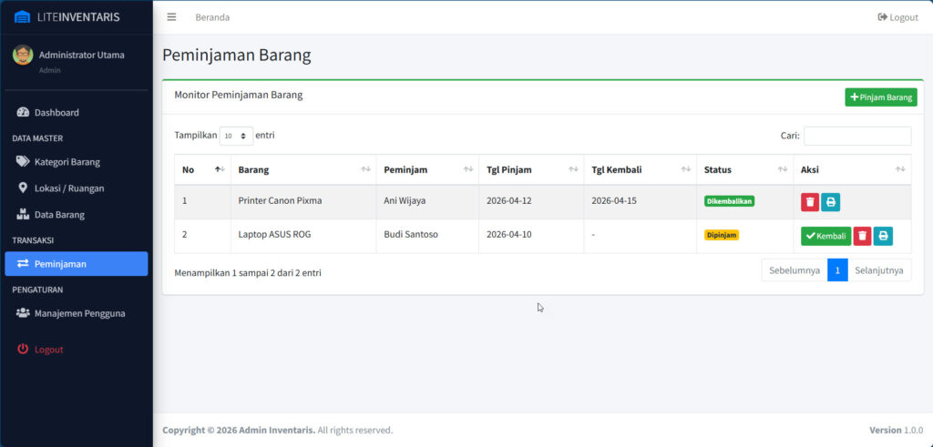Click the Administrator Utama avatar
The height and width of the screenshot is (447, 933).
(x=23, y=56)
